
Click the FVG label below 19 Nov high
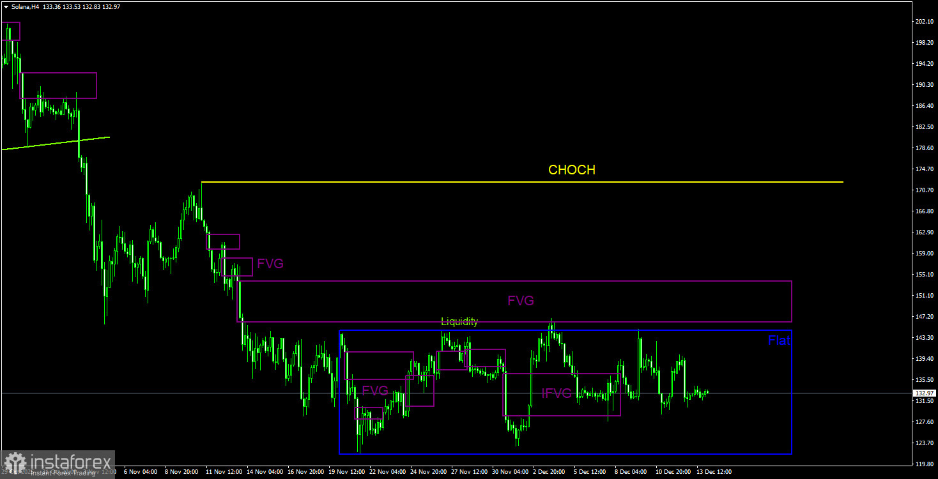tap(375, 390)
